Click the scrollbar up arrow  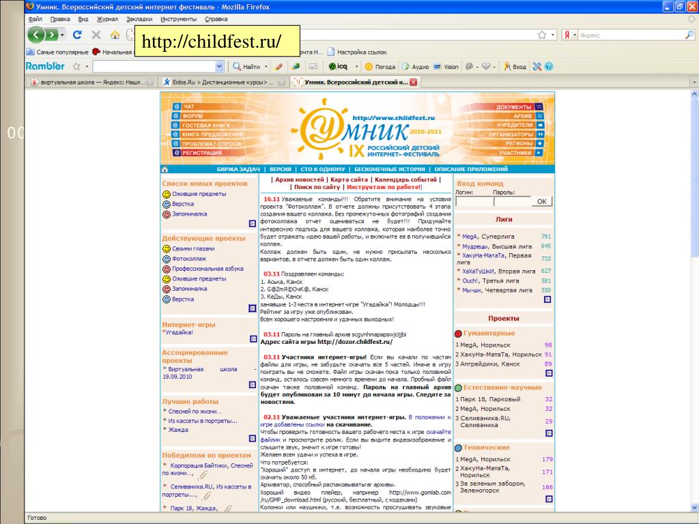click(x=694, y=94)
